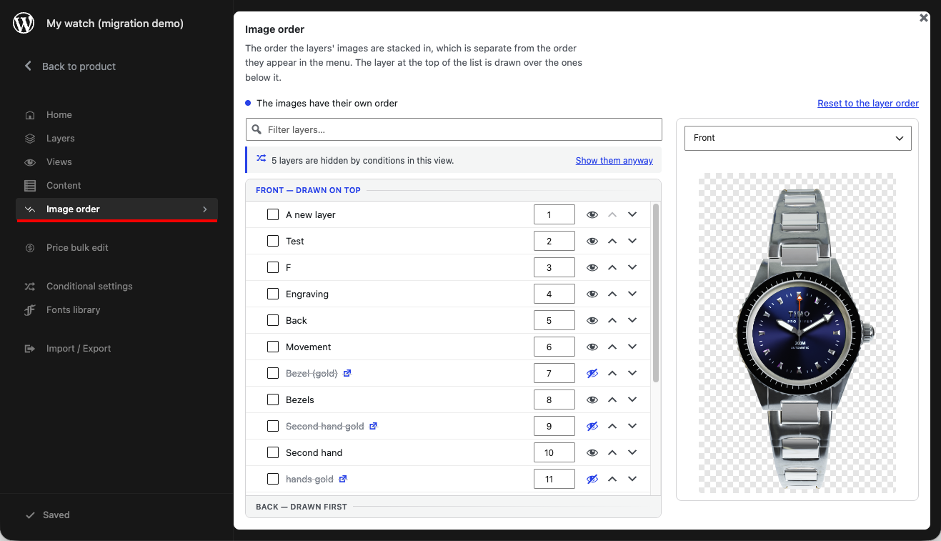Screen dimensions: 941x541
Task: Move A new layer down
Action: (632, 214)
